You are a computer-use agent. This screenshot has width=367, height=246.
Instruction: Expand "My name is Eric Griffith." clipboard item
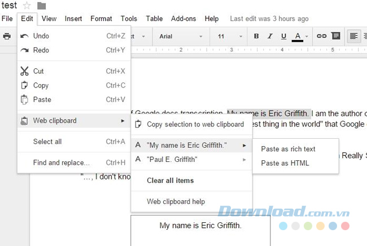(x=192, y=145)
